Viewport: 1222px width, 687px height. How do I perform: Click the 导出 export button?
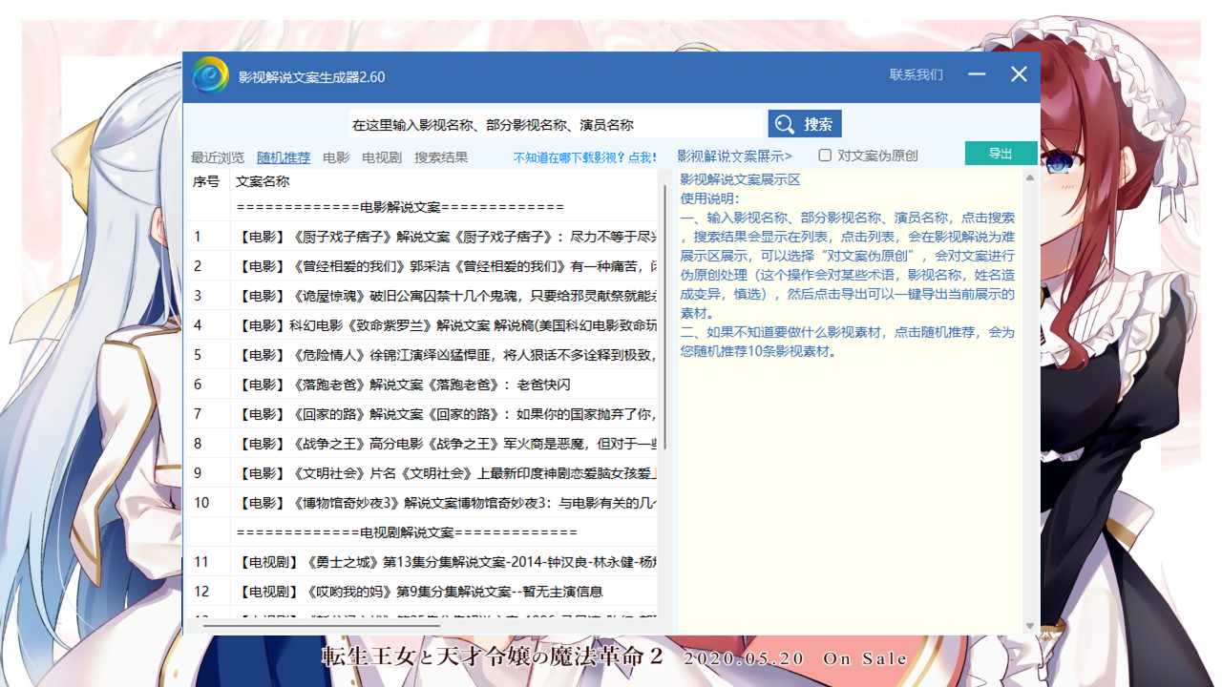point(1001,154)
